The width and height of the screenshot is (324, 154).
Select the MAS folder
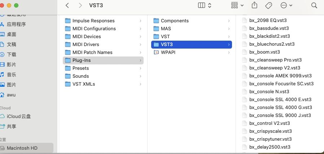click(x=166, y=28)
